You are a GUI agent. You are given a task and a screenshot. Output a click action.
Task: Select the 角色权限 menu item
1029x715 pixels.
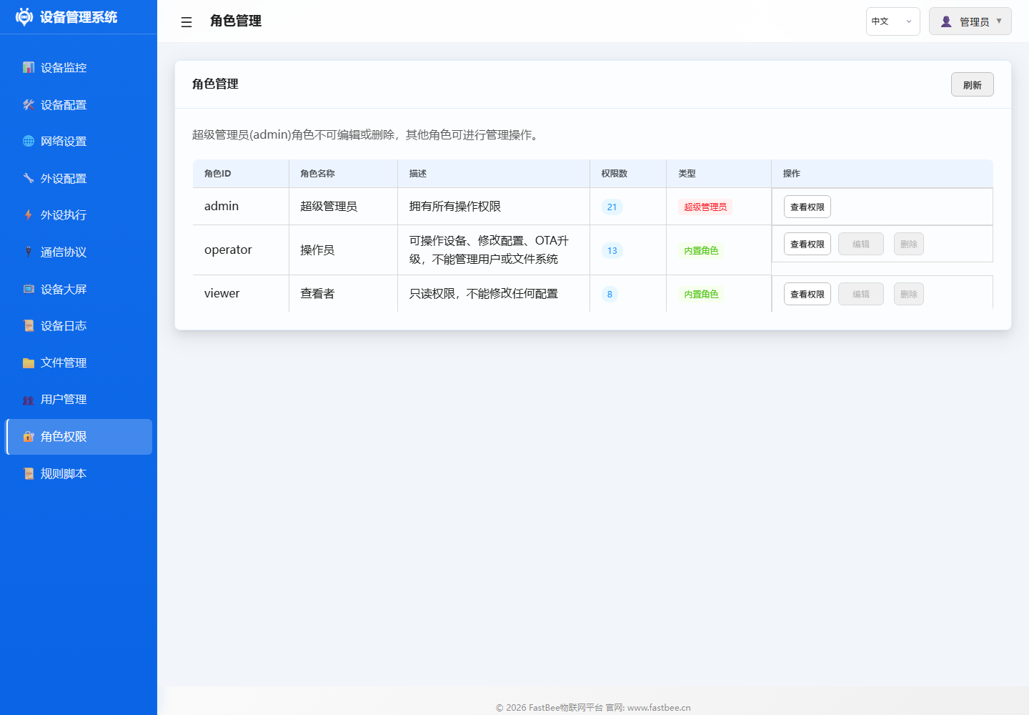[x=79, y=436]
